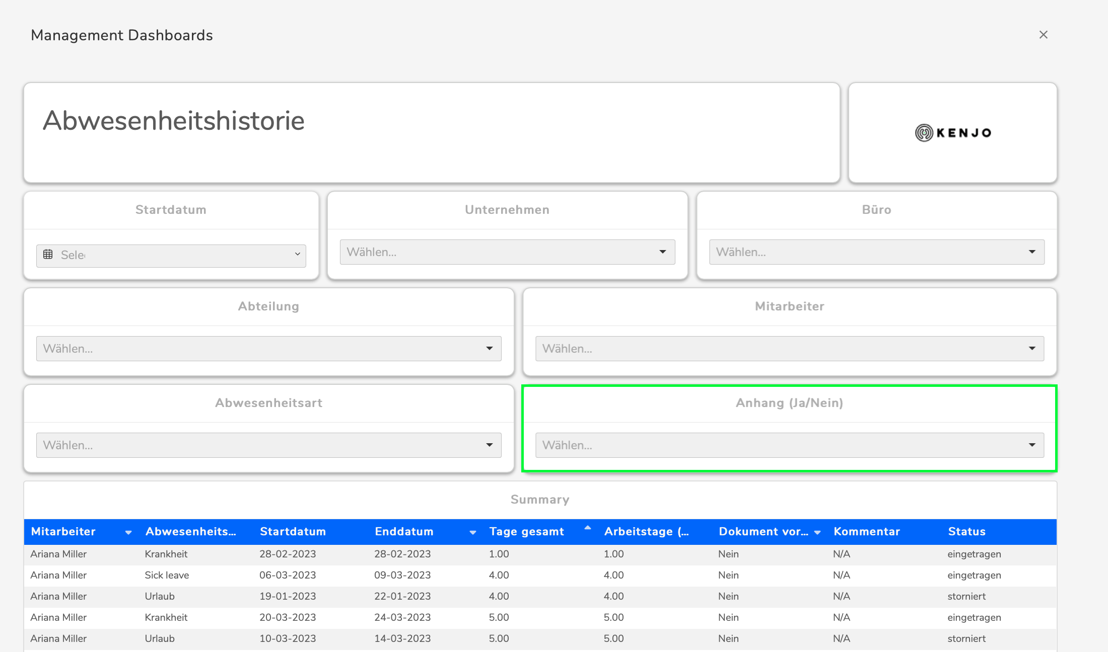Click ascending sort arrow on Tage gesamt
Screen dimensions: 1108x652
tap(587, 528)
